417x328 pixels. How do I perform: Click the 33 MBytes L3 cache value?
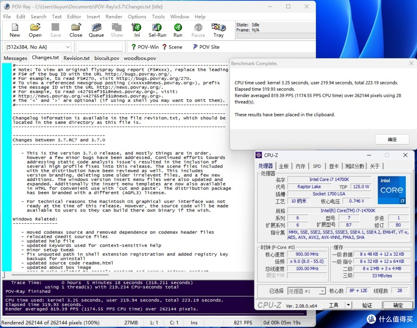pyautogui.click(x=382, y=276)
